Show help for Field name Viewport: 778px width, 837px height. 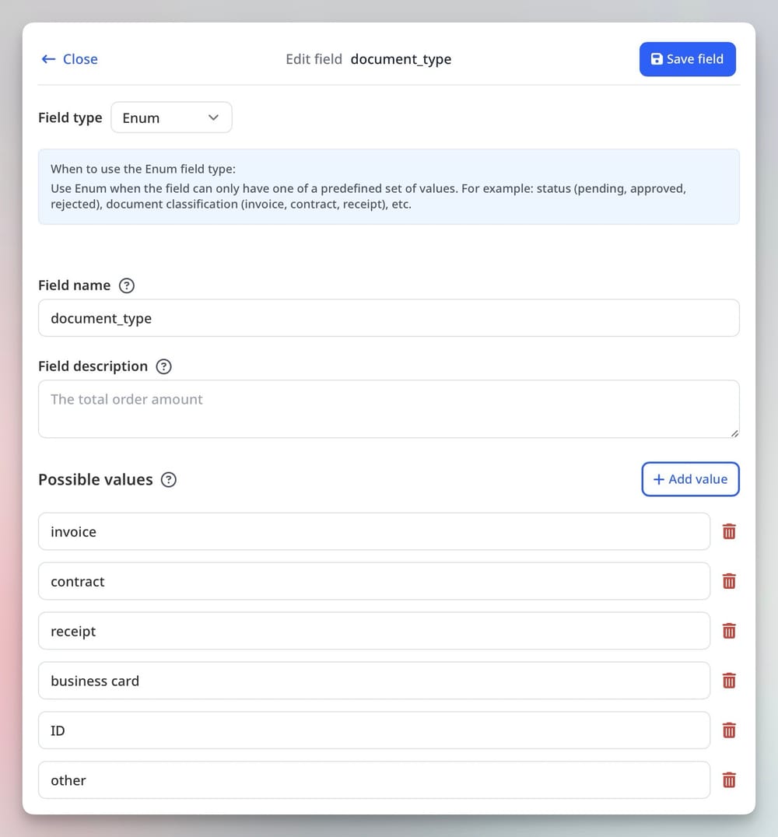click(x=127, y=285)
